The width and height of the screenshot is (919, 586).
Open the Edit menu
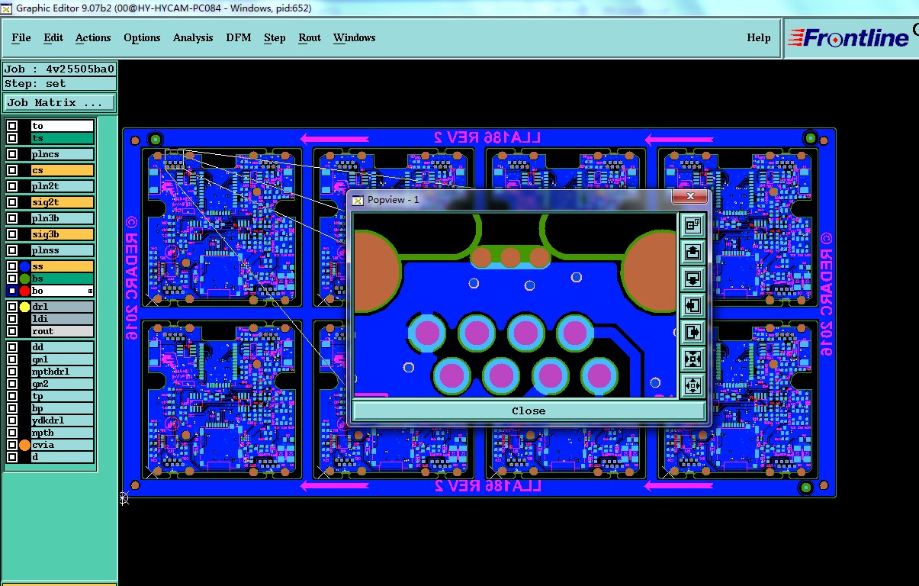pyautogui.click(x=53, y=37)
